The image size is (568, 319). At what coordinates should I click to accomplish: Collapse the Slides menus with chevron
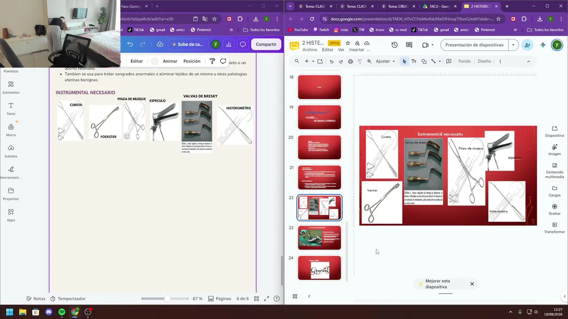pyautogui.click(x=528, y=61)
